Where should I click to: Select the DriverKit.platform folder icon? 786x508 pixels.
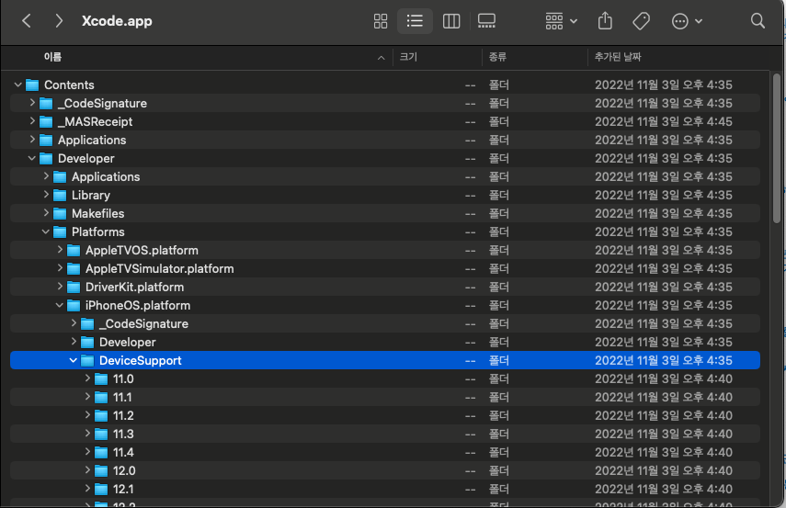pyautogui.click(x=74, y=287)
